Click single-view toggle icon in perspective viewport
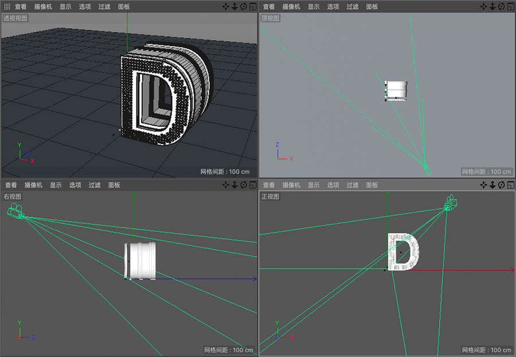The height and width of the screenshot is (357, 516). tap(252, 6)
